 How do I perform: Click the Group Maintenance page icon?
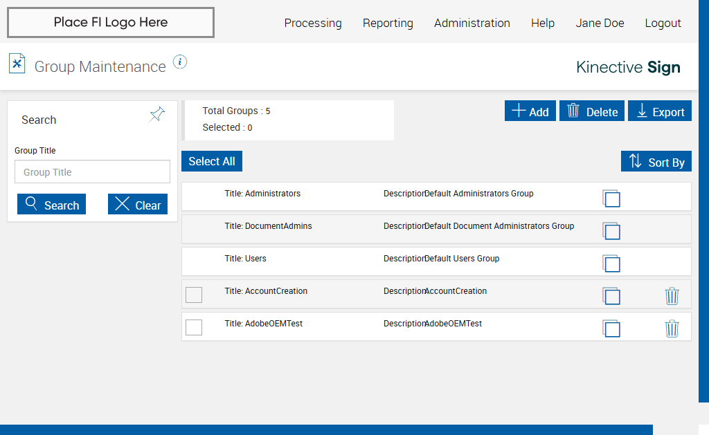pos(17,64)
